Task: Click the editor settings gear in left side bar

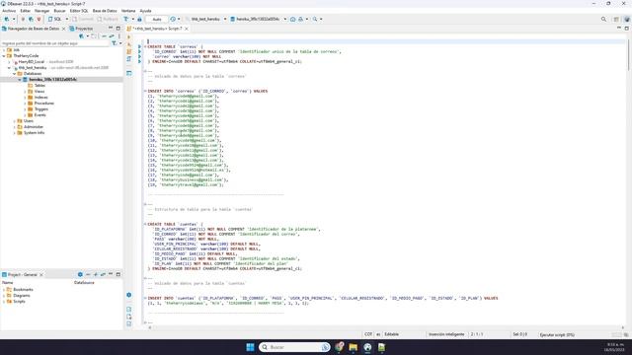Action: pyautogui.click(x=129, y=295)
